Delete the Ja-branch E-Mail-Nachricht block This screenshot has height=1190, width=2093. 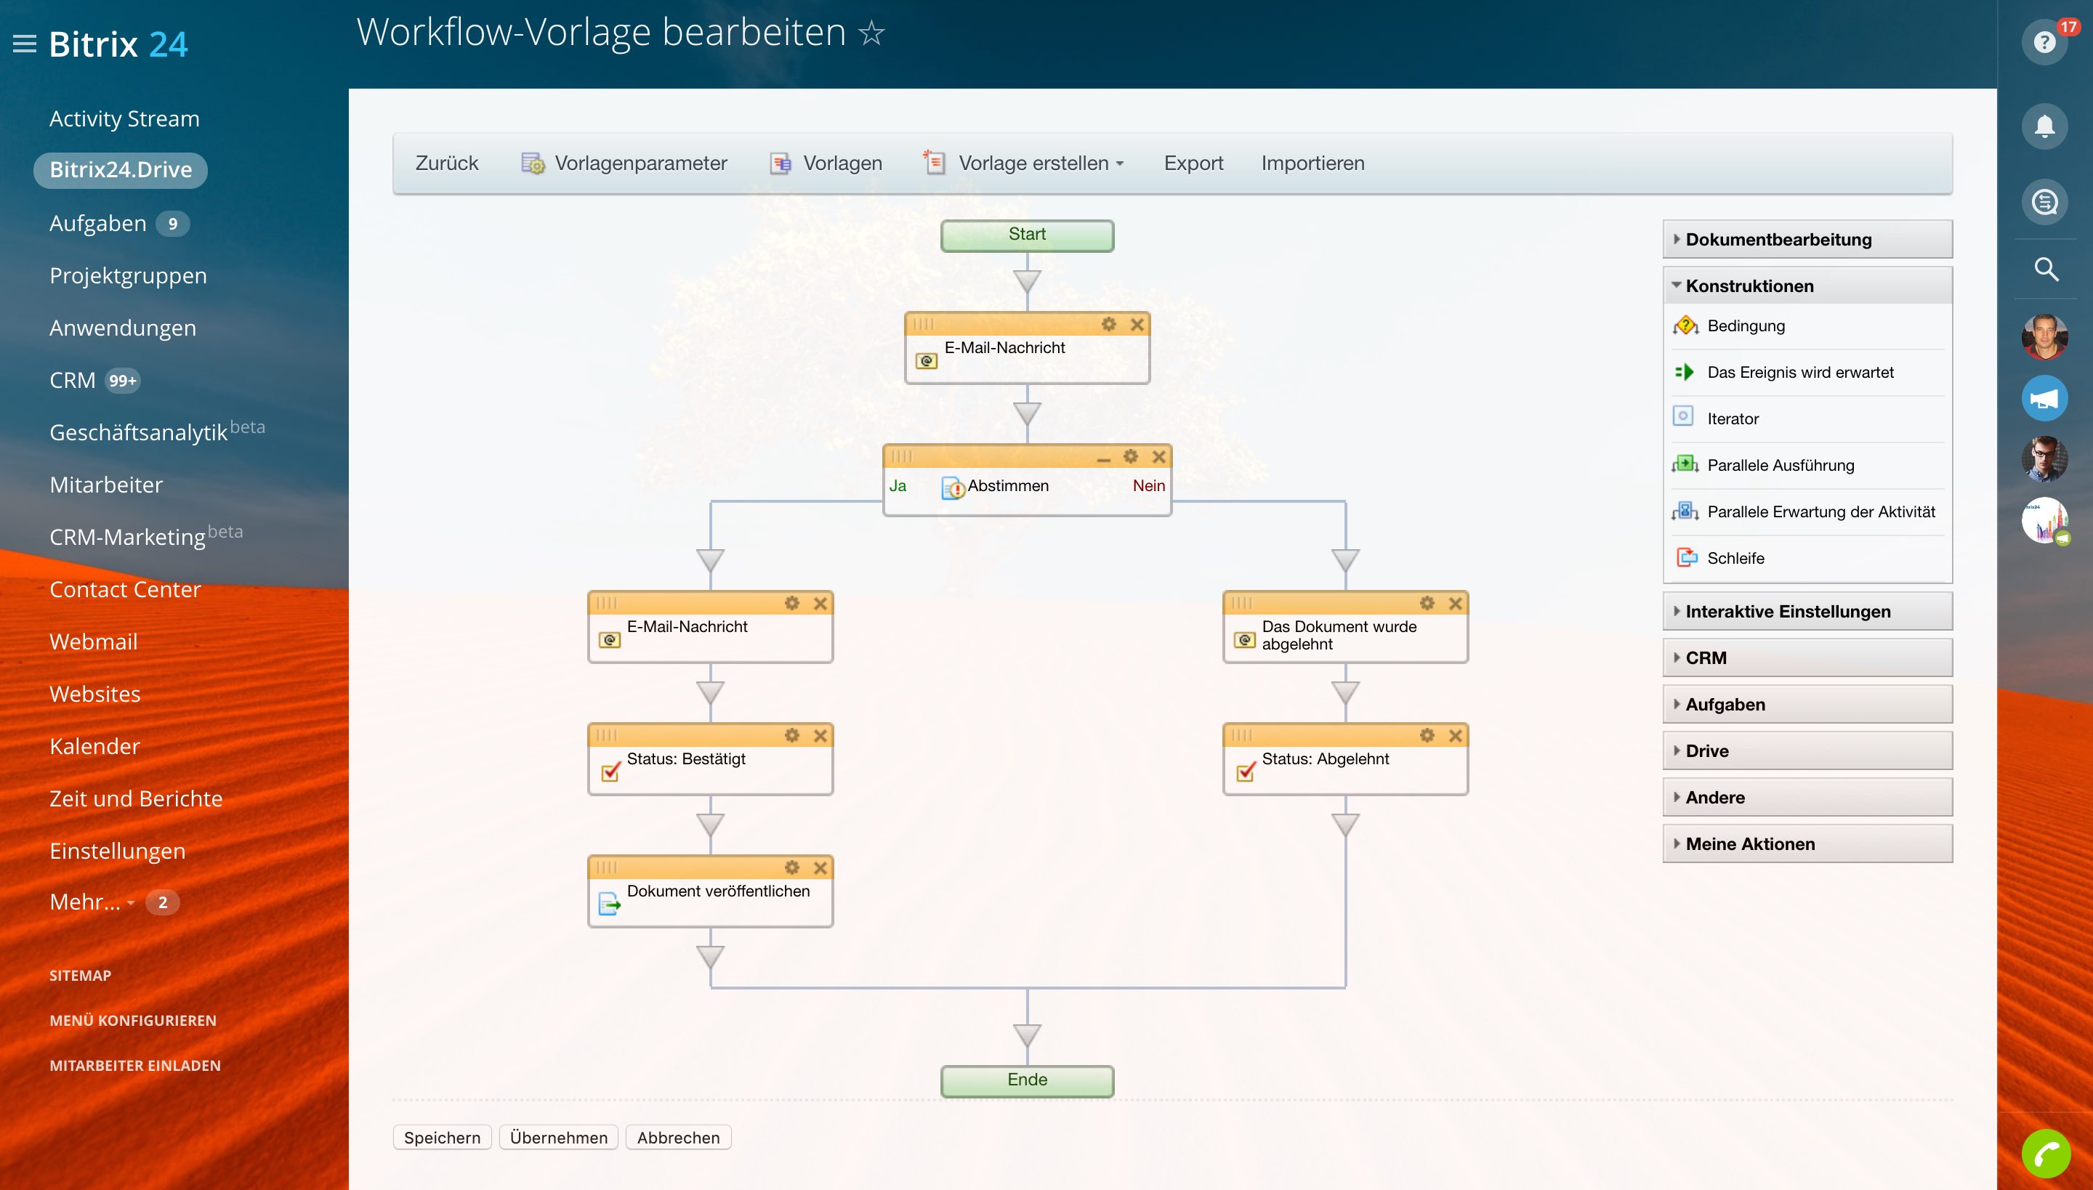tap(820, 603)
